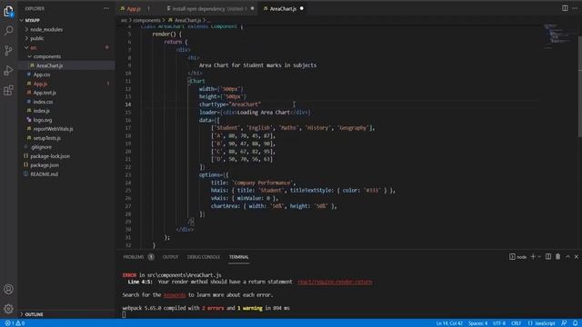Place cursor on chartType="AreaChart" line

(x=230, y=104)
